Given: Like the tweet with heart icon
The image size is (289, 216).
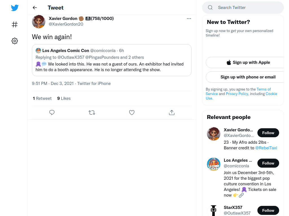Looking at the screenshot, I should 132,112.
